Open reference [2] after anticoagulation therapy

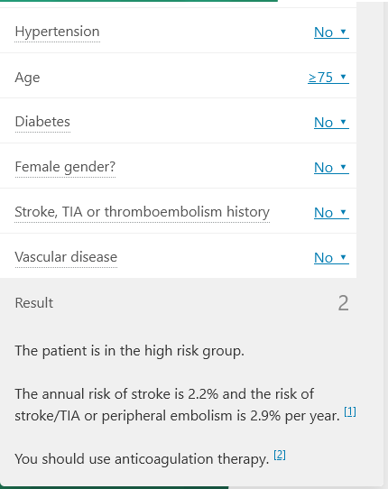(280, 455)
